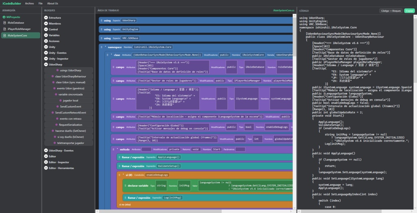Collapse the clase block toggle
Screen dimensions: 417x213
112,55
